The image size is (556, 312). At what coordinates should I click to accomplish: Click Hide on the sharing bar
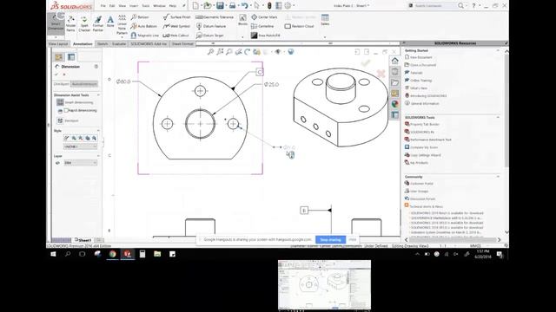(x=352, y=240)
